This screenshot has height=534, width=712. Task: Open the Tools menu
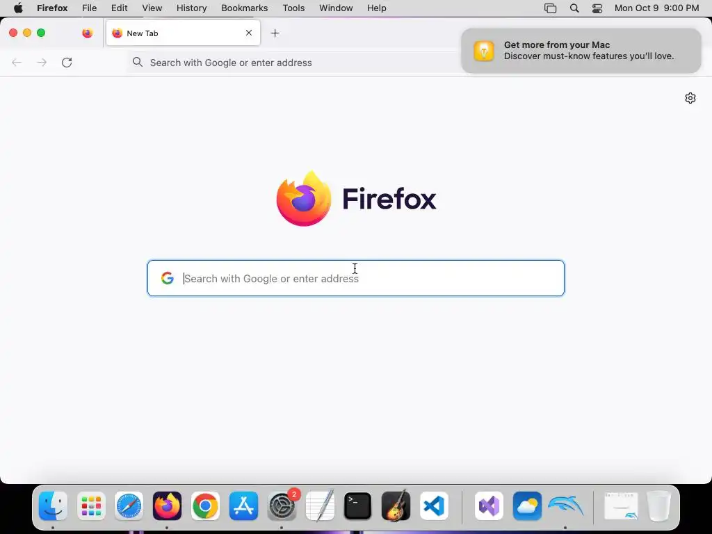(x=293, y=8)
